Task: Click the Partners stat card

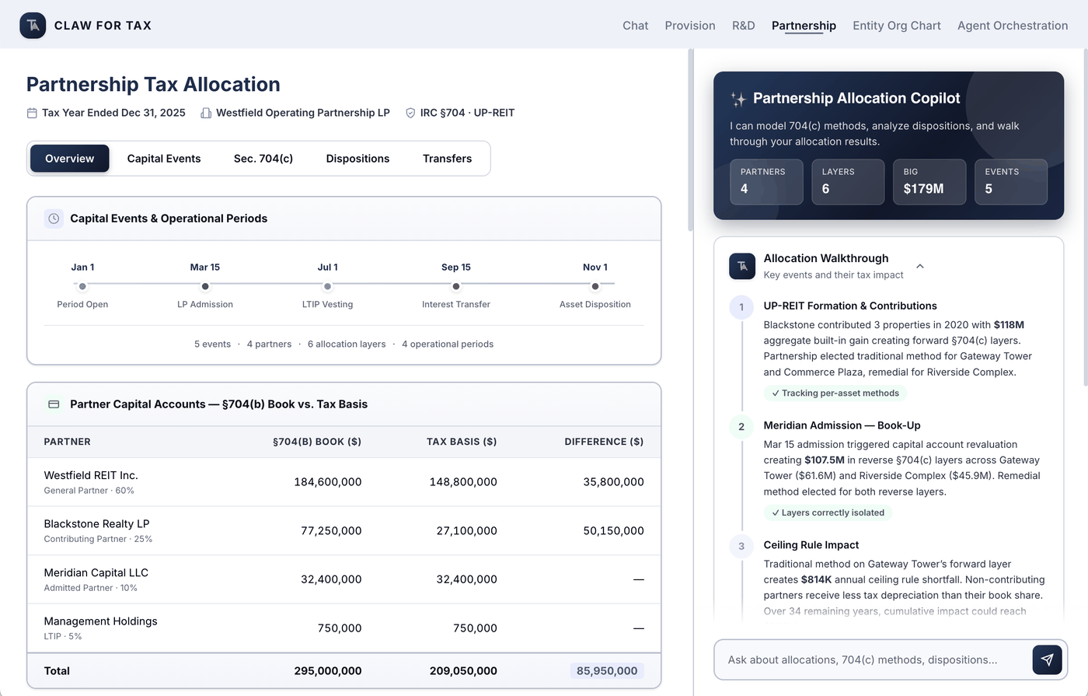Action: pos(766,182)
